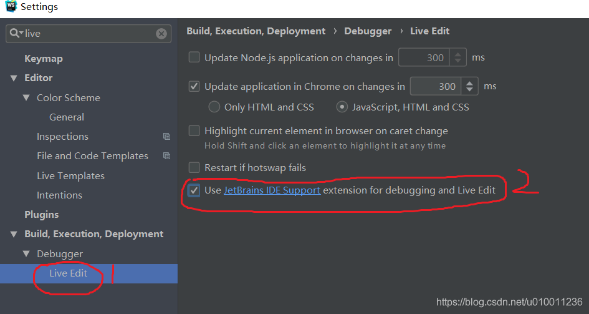The height and width of the screenshot is (314, 589).
Task: Collapse the Editor tree node
Action: [x=14, y=78]
